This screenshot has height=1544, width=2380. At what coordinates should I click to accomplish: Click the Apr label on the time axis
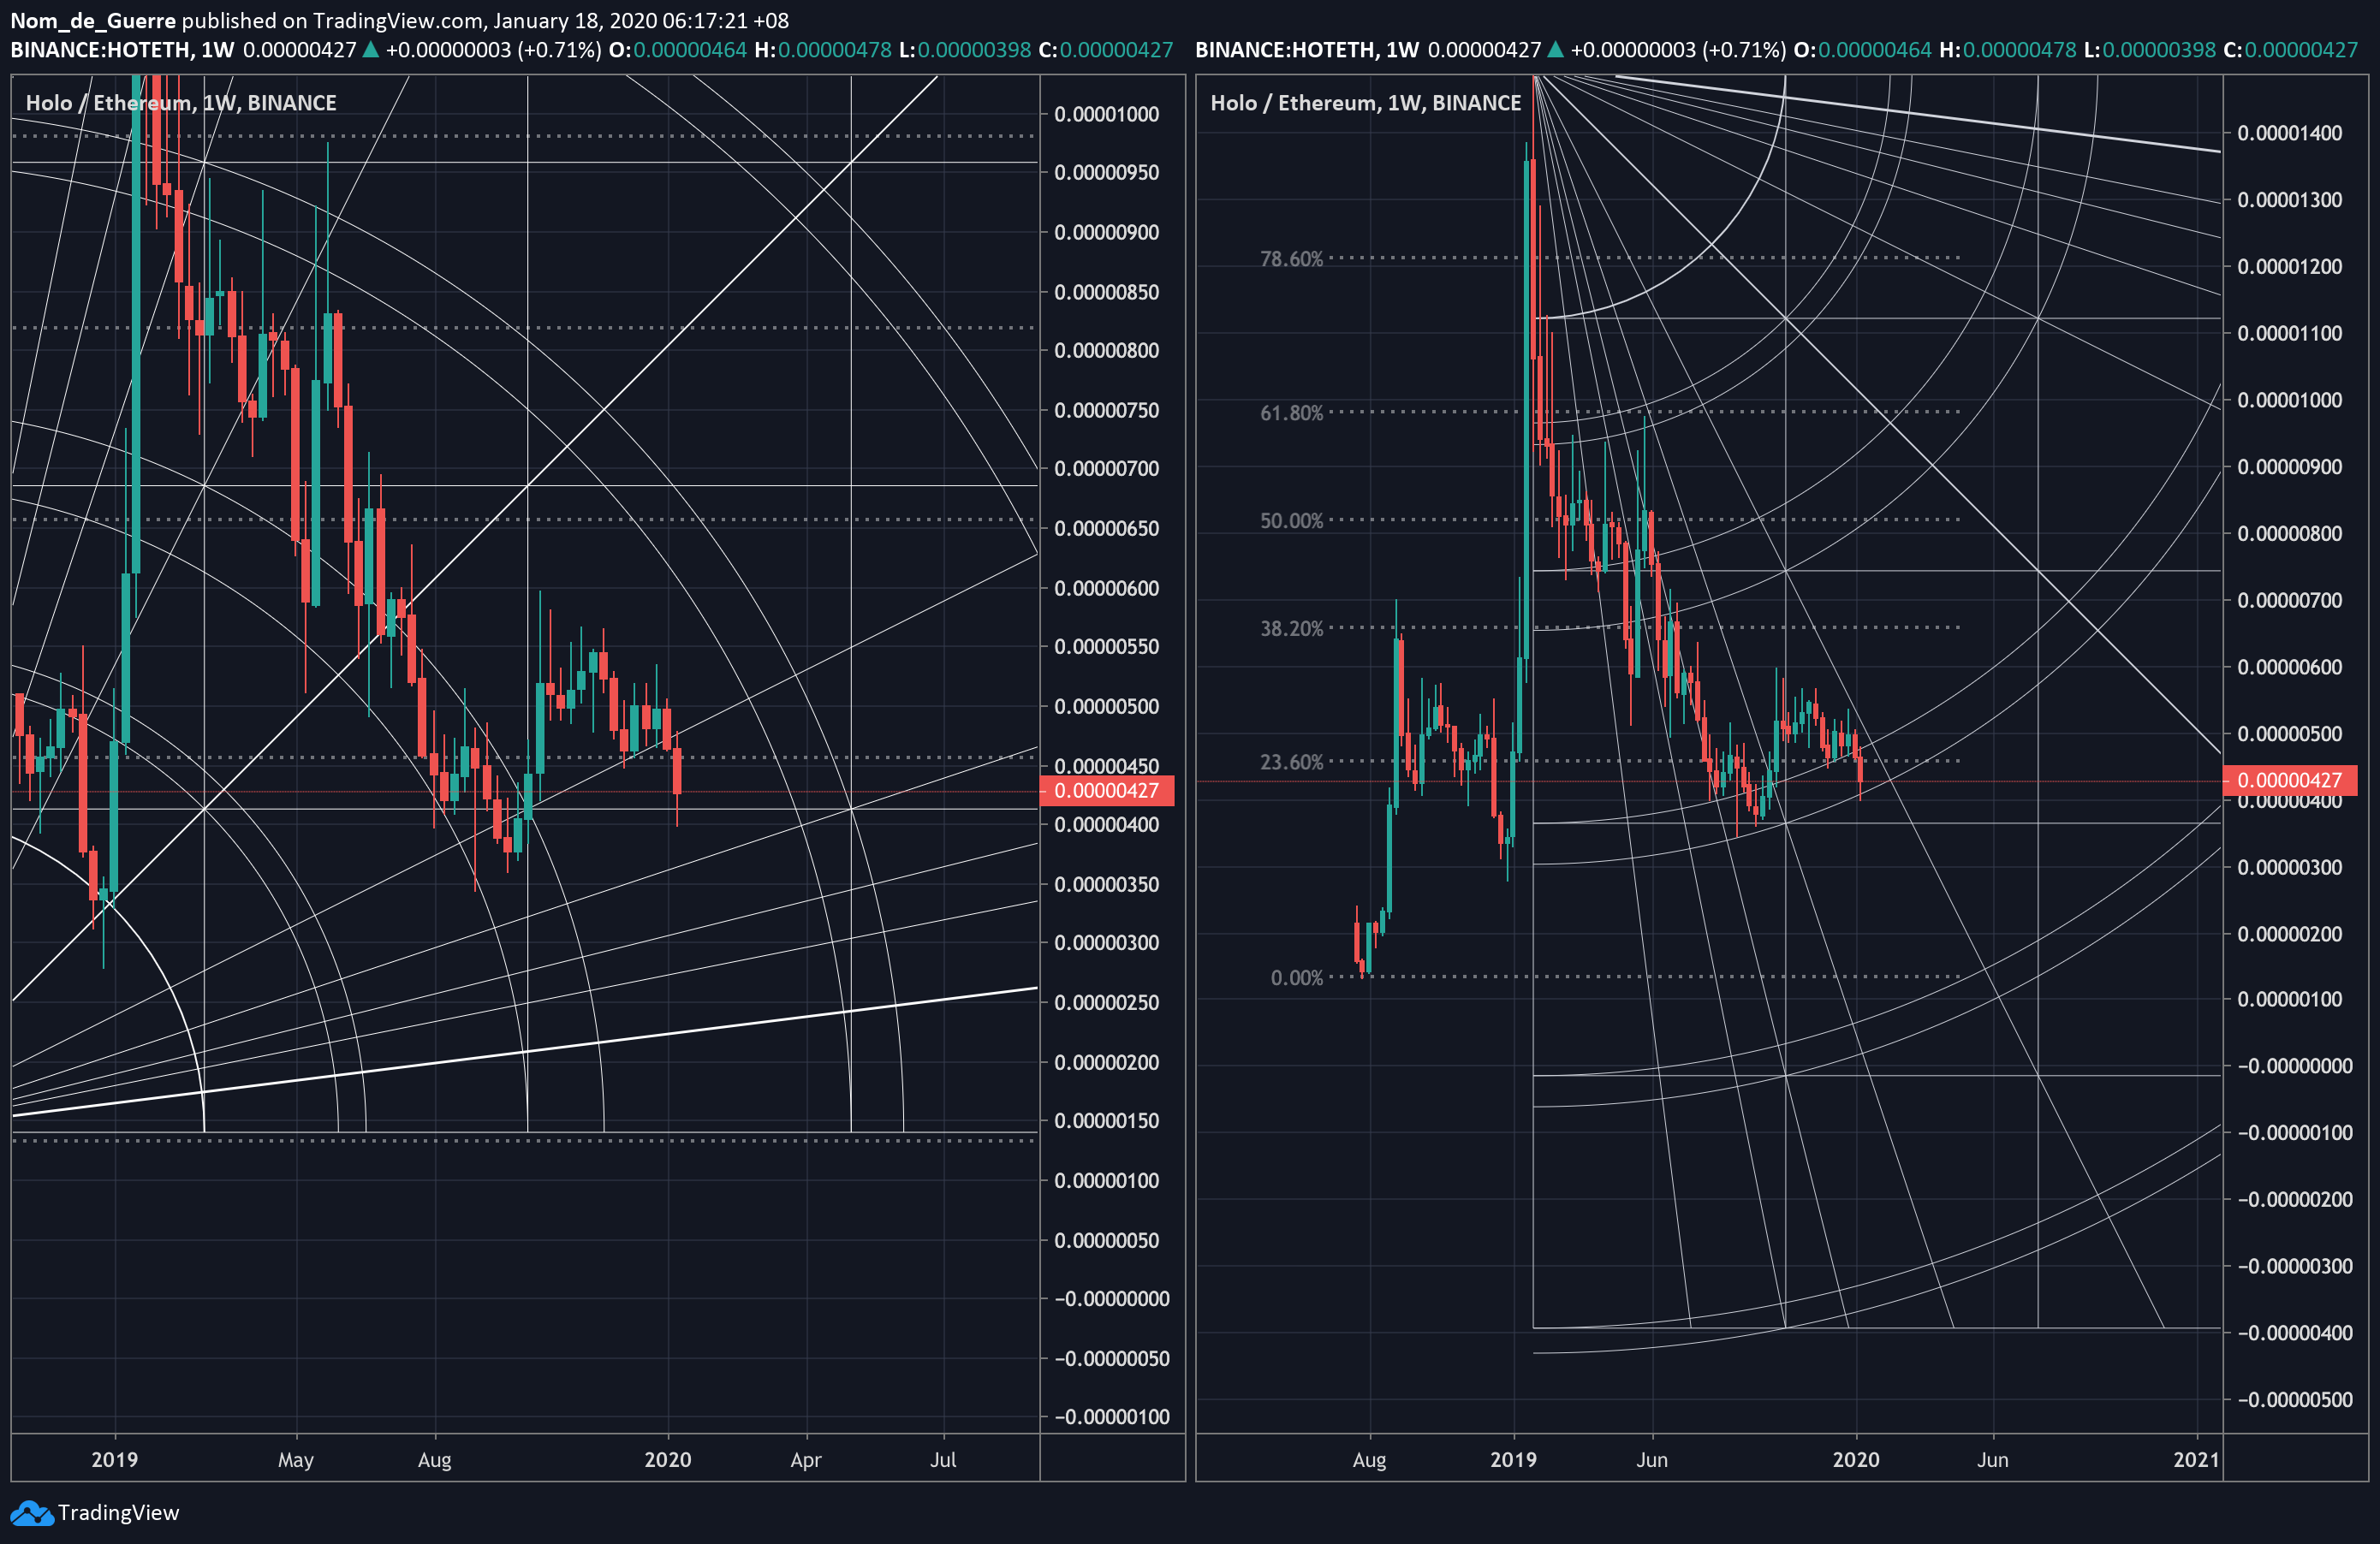tap(806, 1460)
